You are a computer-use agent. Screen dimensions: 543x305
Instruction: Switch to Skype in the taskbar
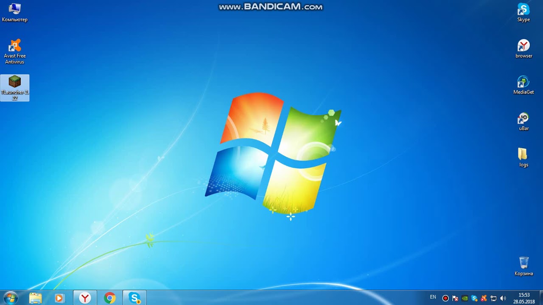point(134,298)
